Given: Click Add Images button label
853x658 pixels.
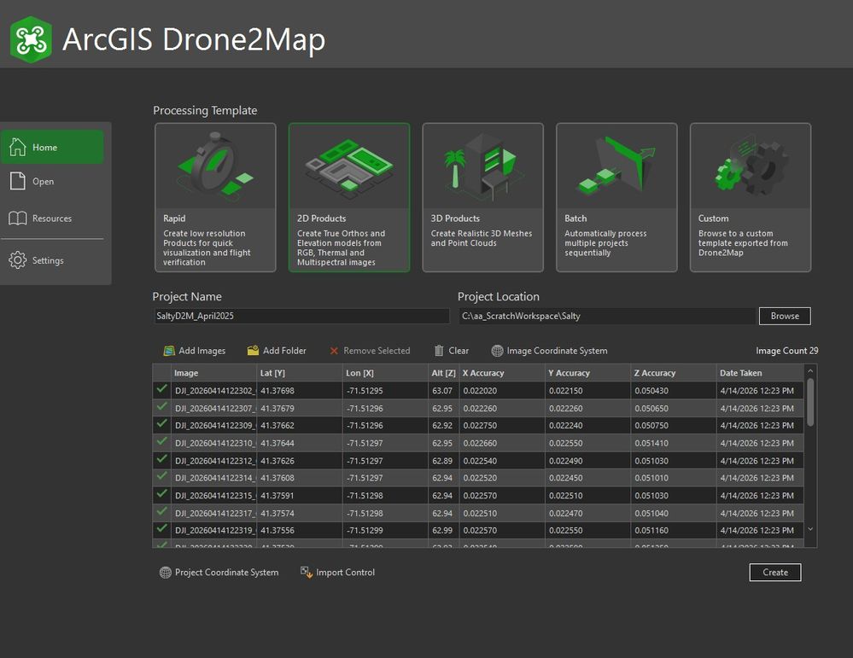Looking at the screenshot, I should point(202,351).
